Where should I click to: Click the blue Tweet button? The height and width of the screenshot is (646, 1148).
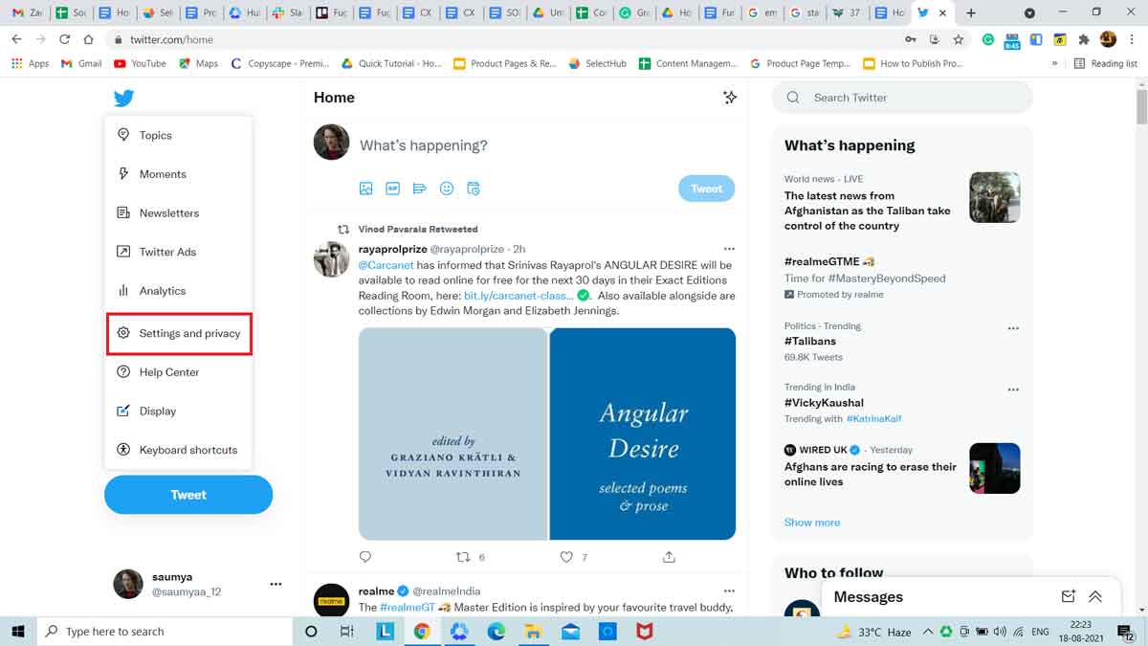click(188, 494)
